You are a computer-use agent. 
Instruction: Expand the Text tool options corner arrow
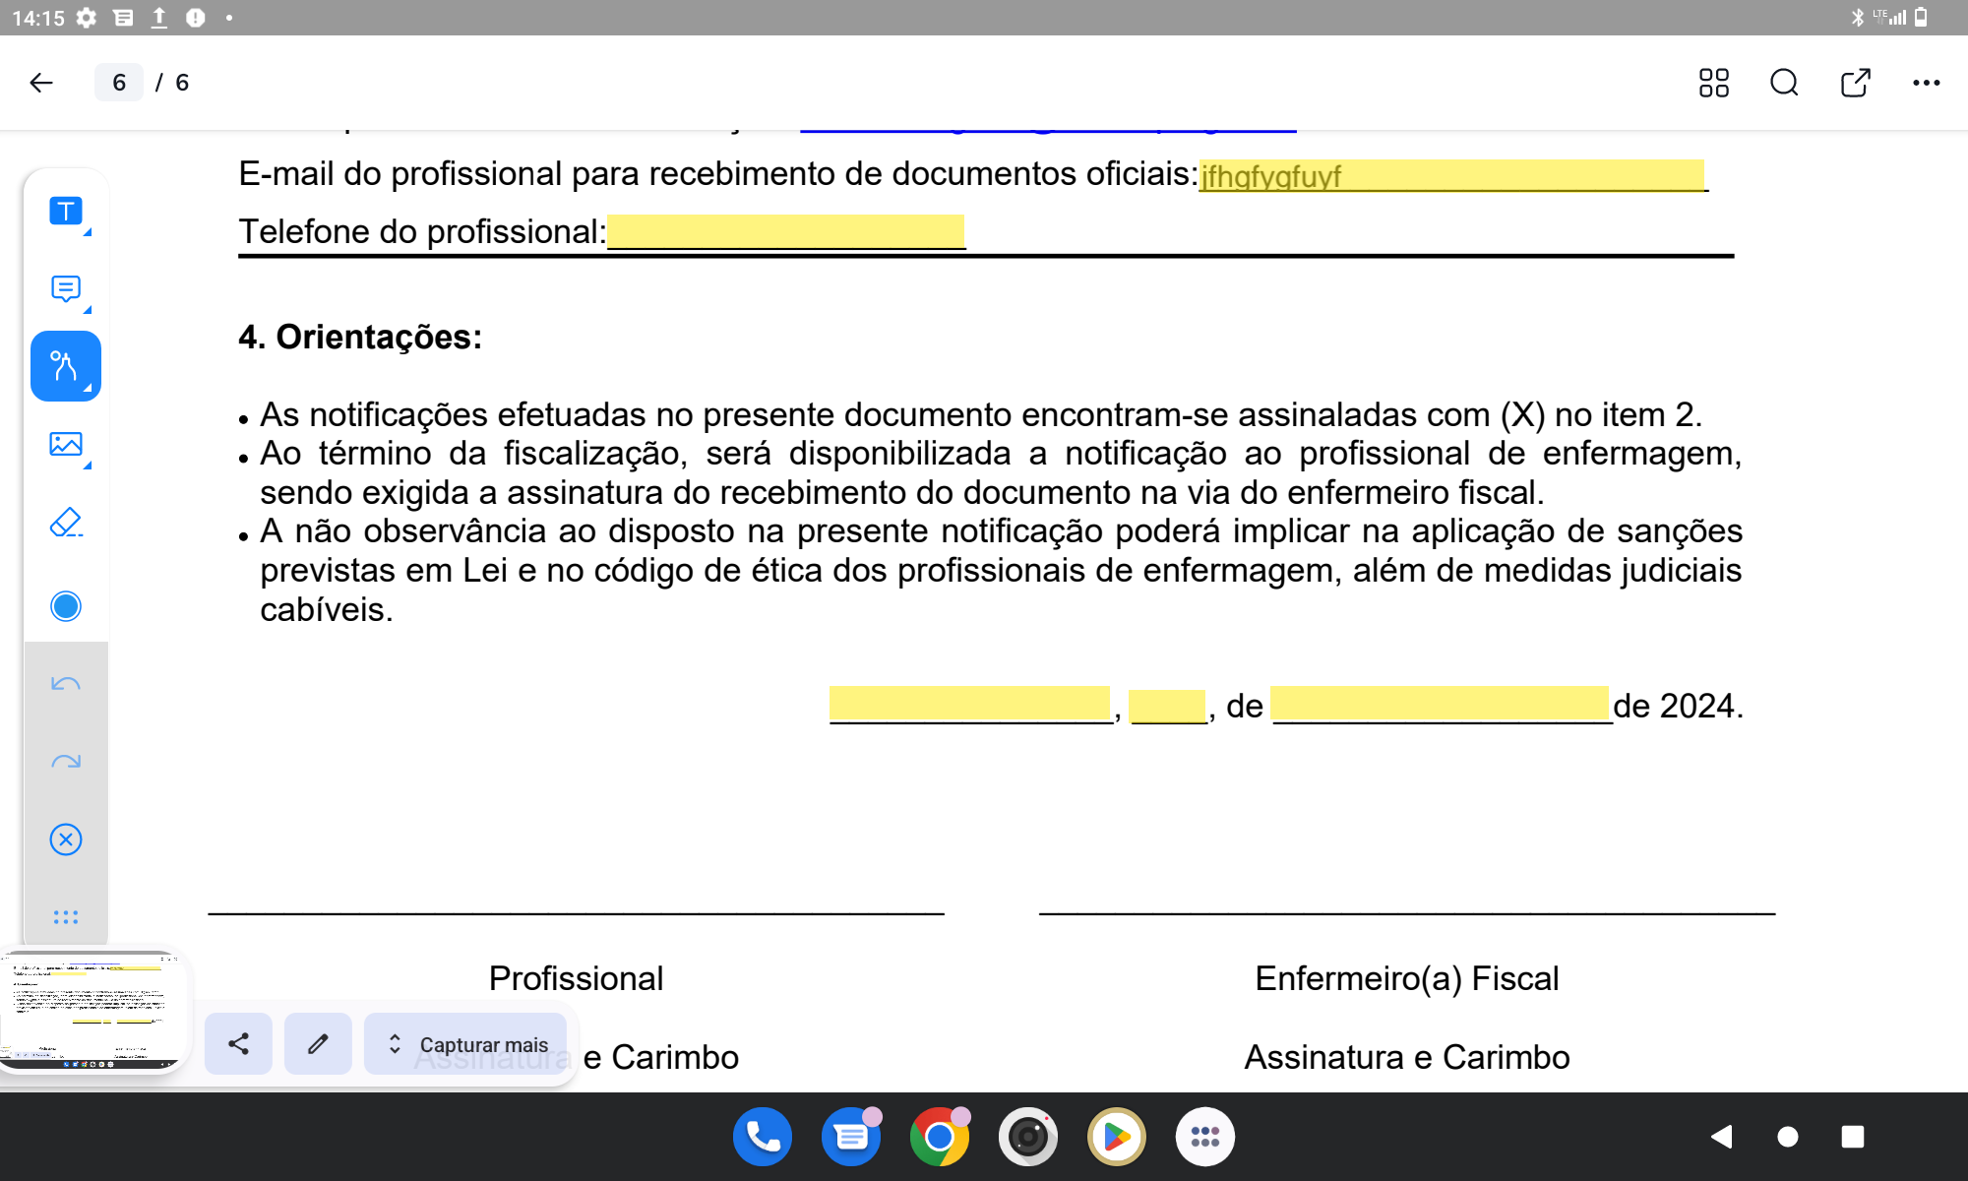(x=88, y=232)
